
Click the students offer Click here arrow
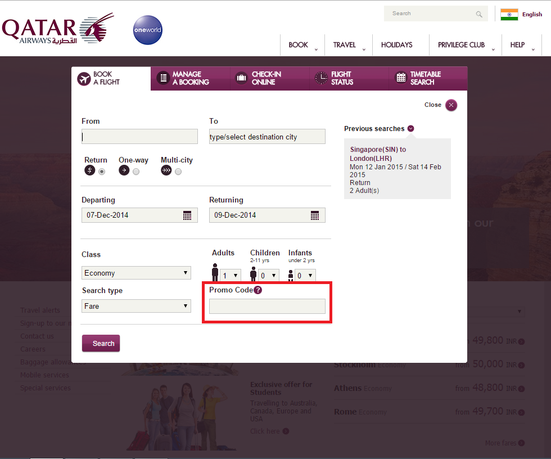pos(286,431)
